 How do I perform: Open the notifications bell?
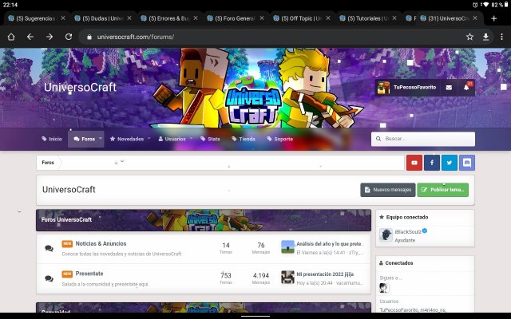[466, 87]
